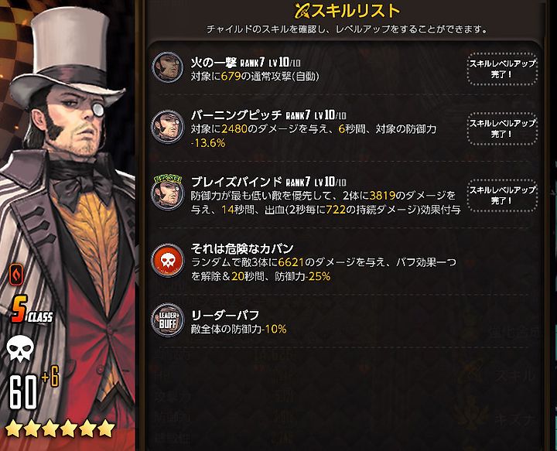Select the バーニングピッチ skill portrait icon
This screenshot has height=451, width=557.
(167, 127)
